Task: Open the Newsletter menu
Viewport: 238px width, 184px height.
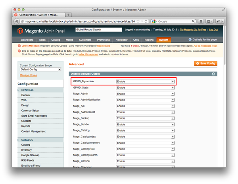Action: (x=121, y=40)
